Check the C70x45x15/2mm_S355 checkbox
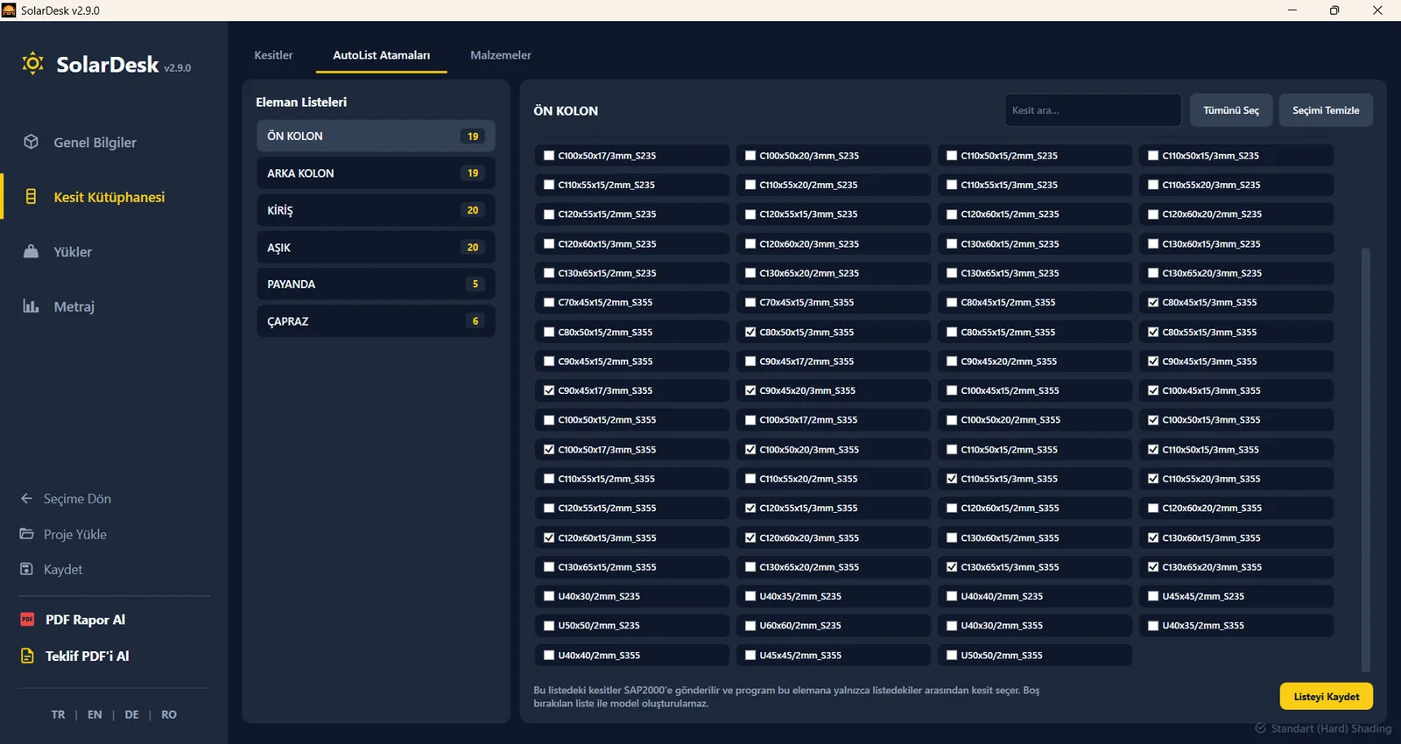This screenshot has width=1401, height=744. tap(549, 302)
